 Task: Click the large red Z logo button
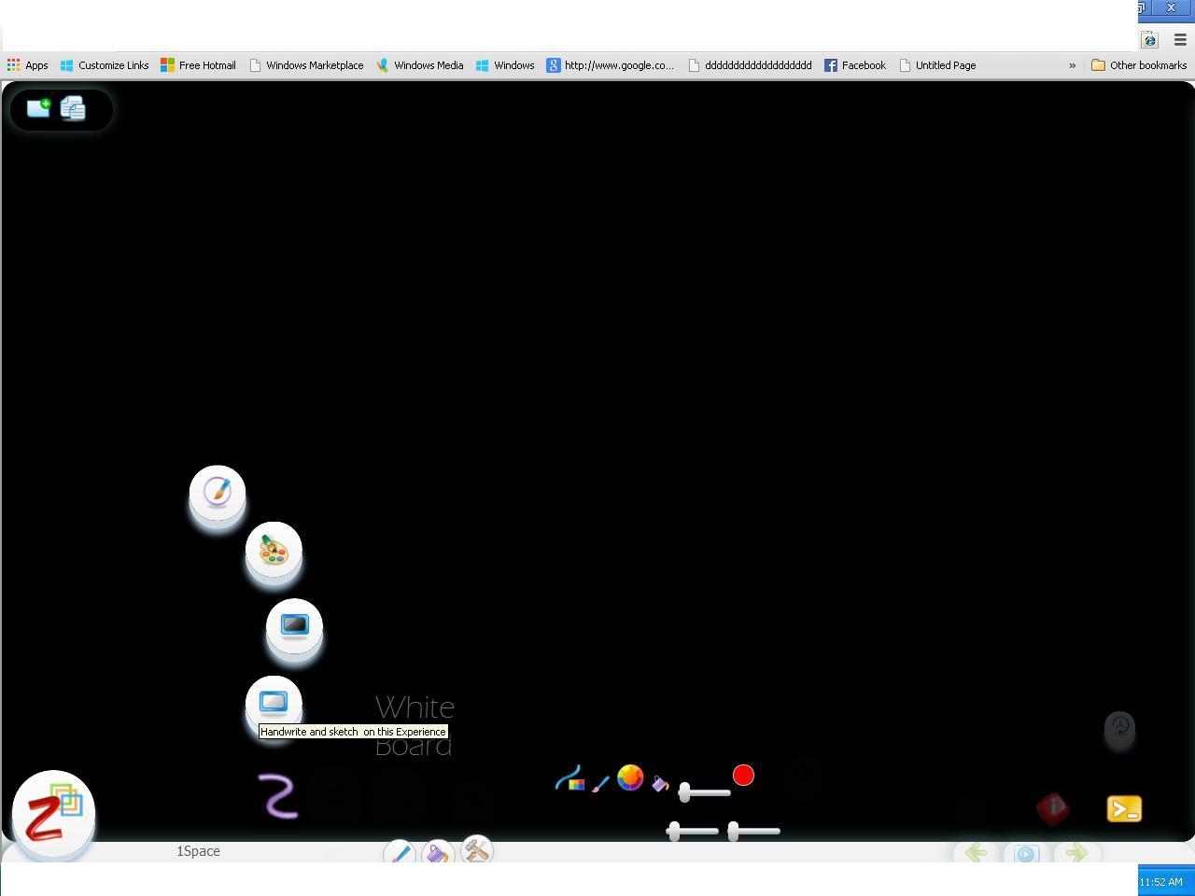53,812
